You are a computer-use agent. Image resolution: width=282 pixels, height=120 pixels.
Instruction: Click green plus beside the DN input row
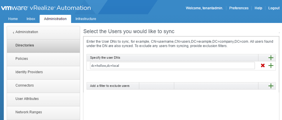coord(271,66)
